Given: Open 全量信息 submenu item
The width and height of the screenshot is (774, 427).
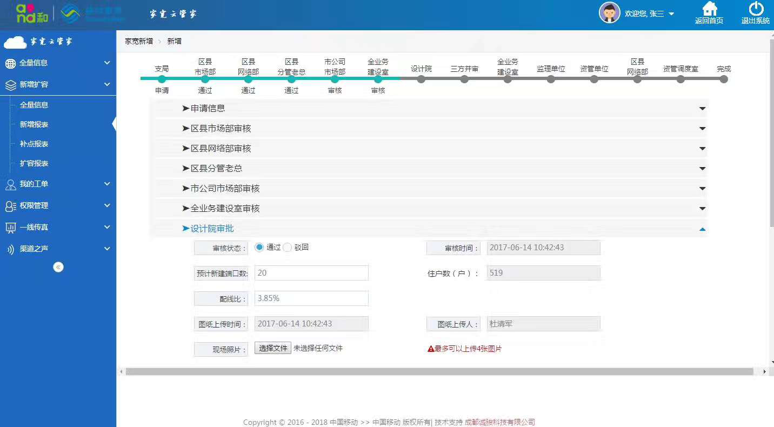Looking at the screenshot, I should [34, 105].
